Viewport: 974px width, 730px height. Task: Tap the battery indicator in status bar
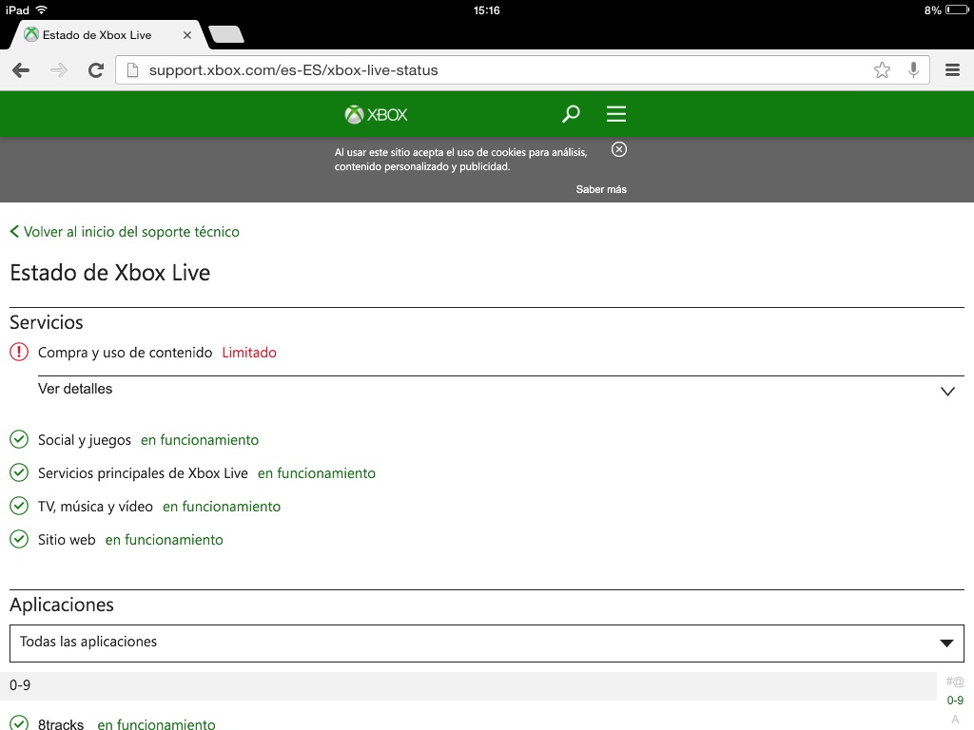[x=956, y=10]
